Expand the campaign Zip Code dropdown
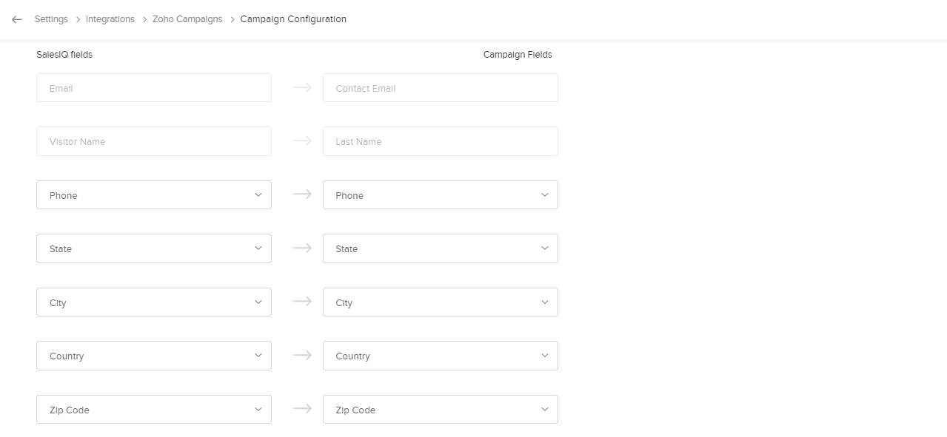947x437 pixels. tap(440, 410)
